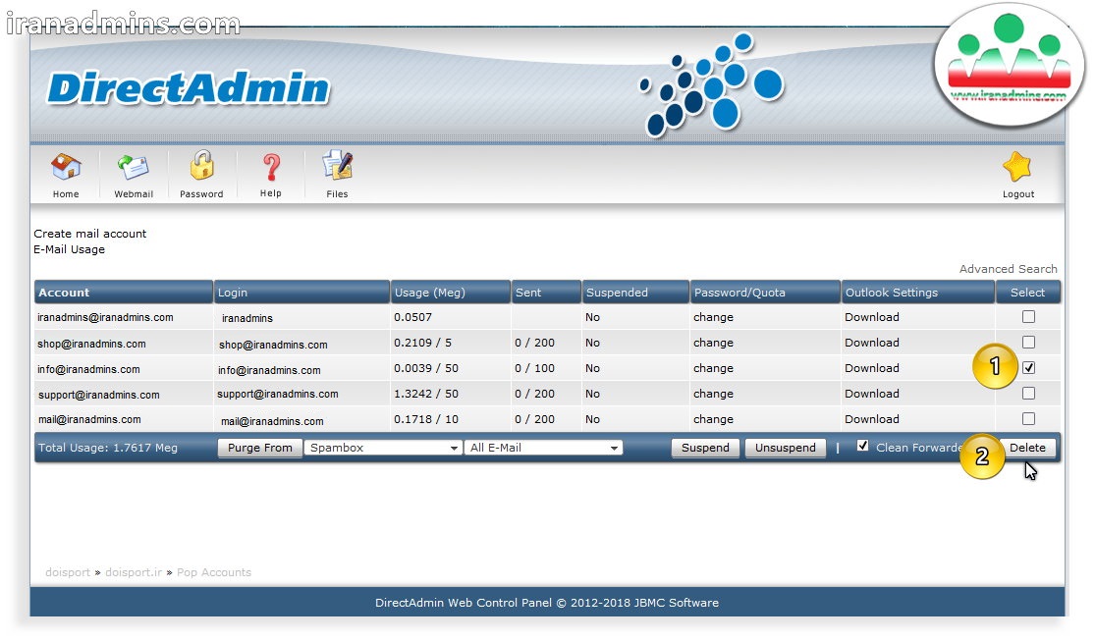Select checkbox for mail@iranadmins.com

pos(1028,419)
